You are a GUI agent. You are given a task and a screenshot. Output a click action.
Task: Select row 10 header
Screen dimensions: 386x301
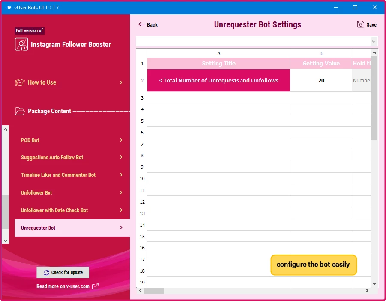pos(142,179)
